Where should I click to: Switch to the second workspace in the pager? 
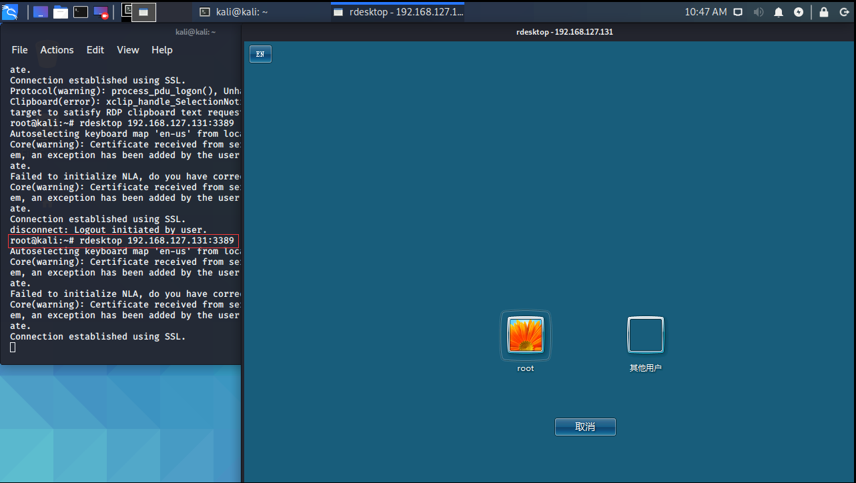coord(143,12)
